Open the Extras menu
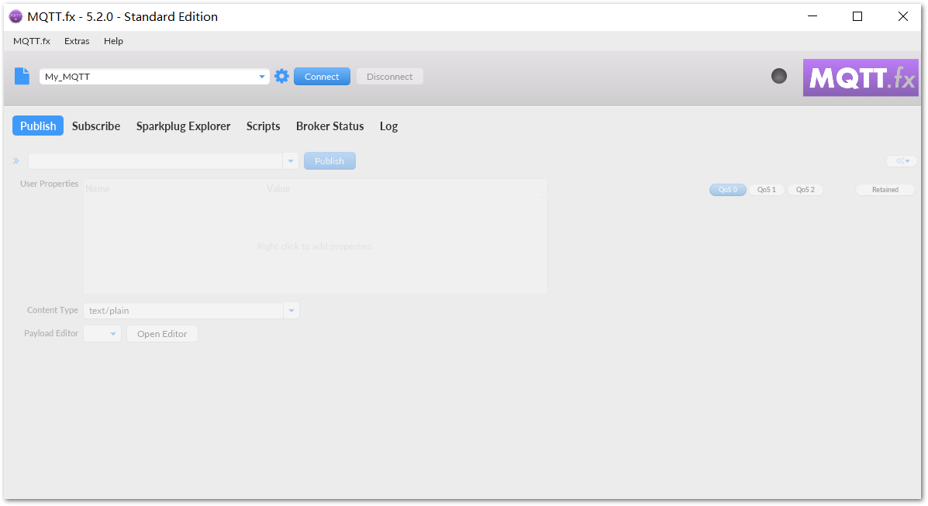 tap(77, 41)
